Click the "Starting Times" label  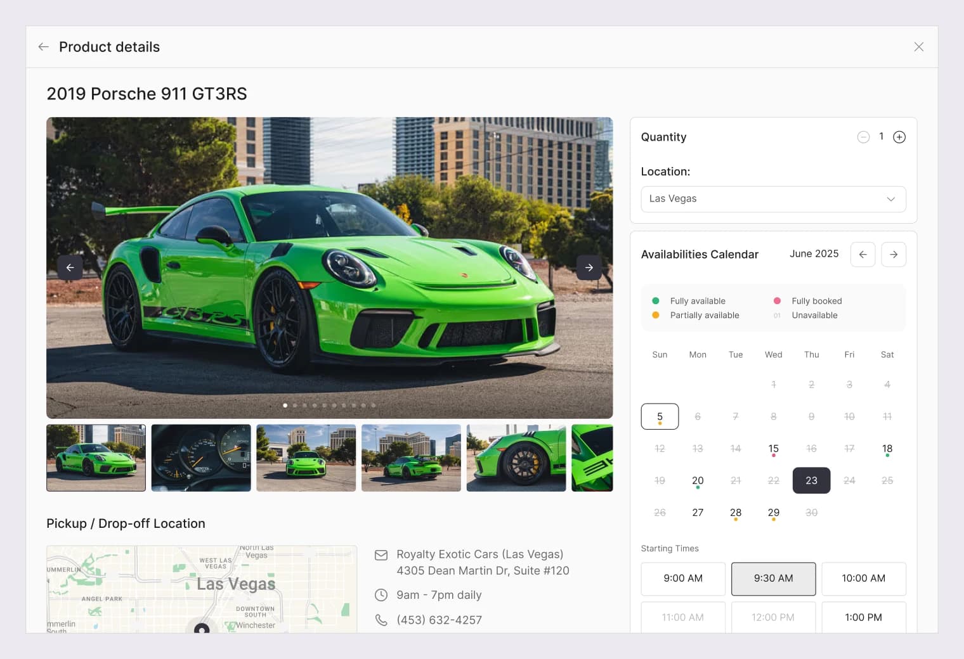tap(670, 549)
